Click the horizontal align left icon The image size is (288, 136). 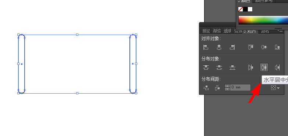pos(206,47)
